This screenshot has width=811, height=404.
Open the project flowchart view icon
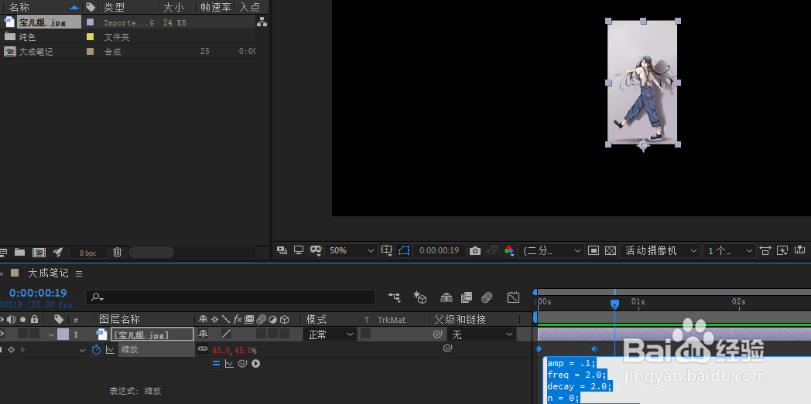pyautogui.click(x=262, y=22)
